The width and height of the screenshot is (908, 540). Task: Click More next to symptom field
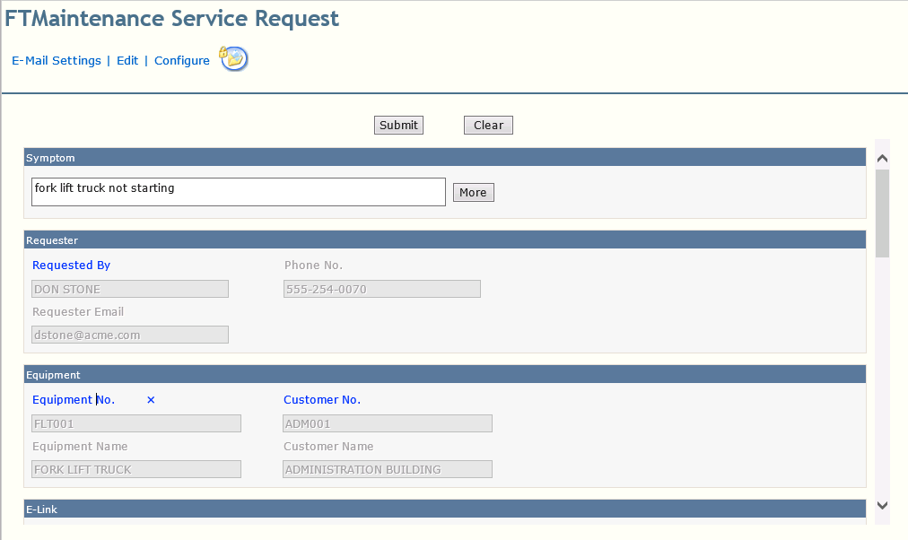click(473, 192)
